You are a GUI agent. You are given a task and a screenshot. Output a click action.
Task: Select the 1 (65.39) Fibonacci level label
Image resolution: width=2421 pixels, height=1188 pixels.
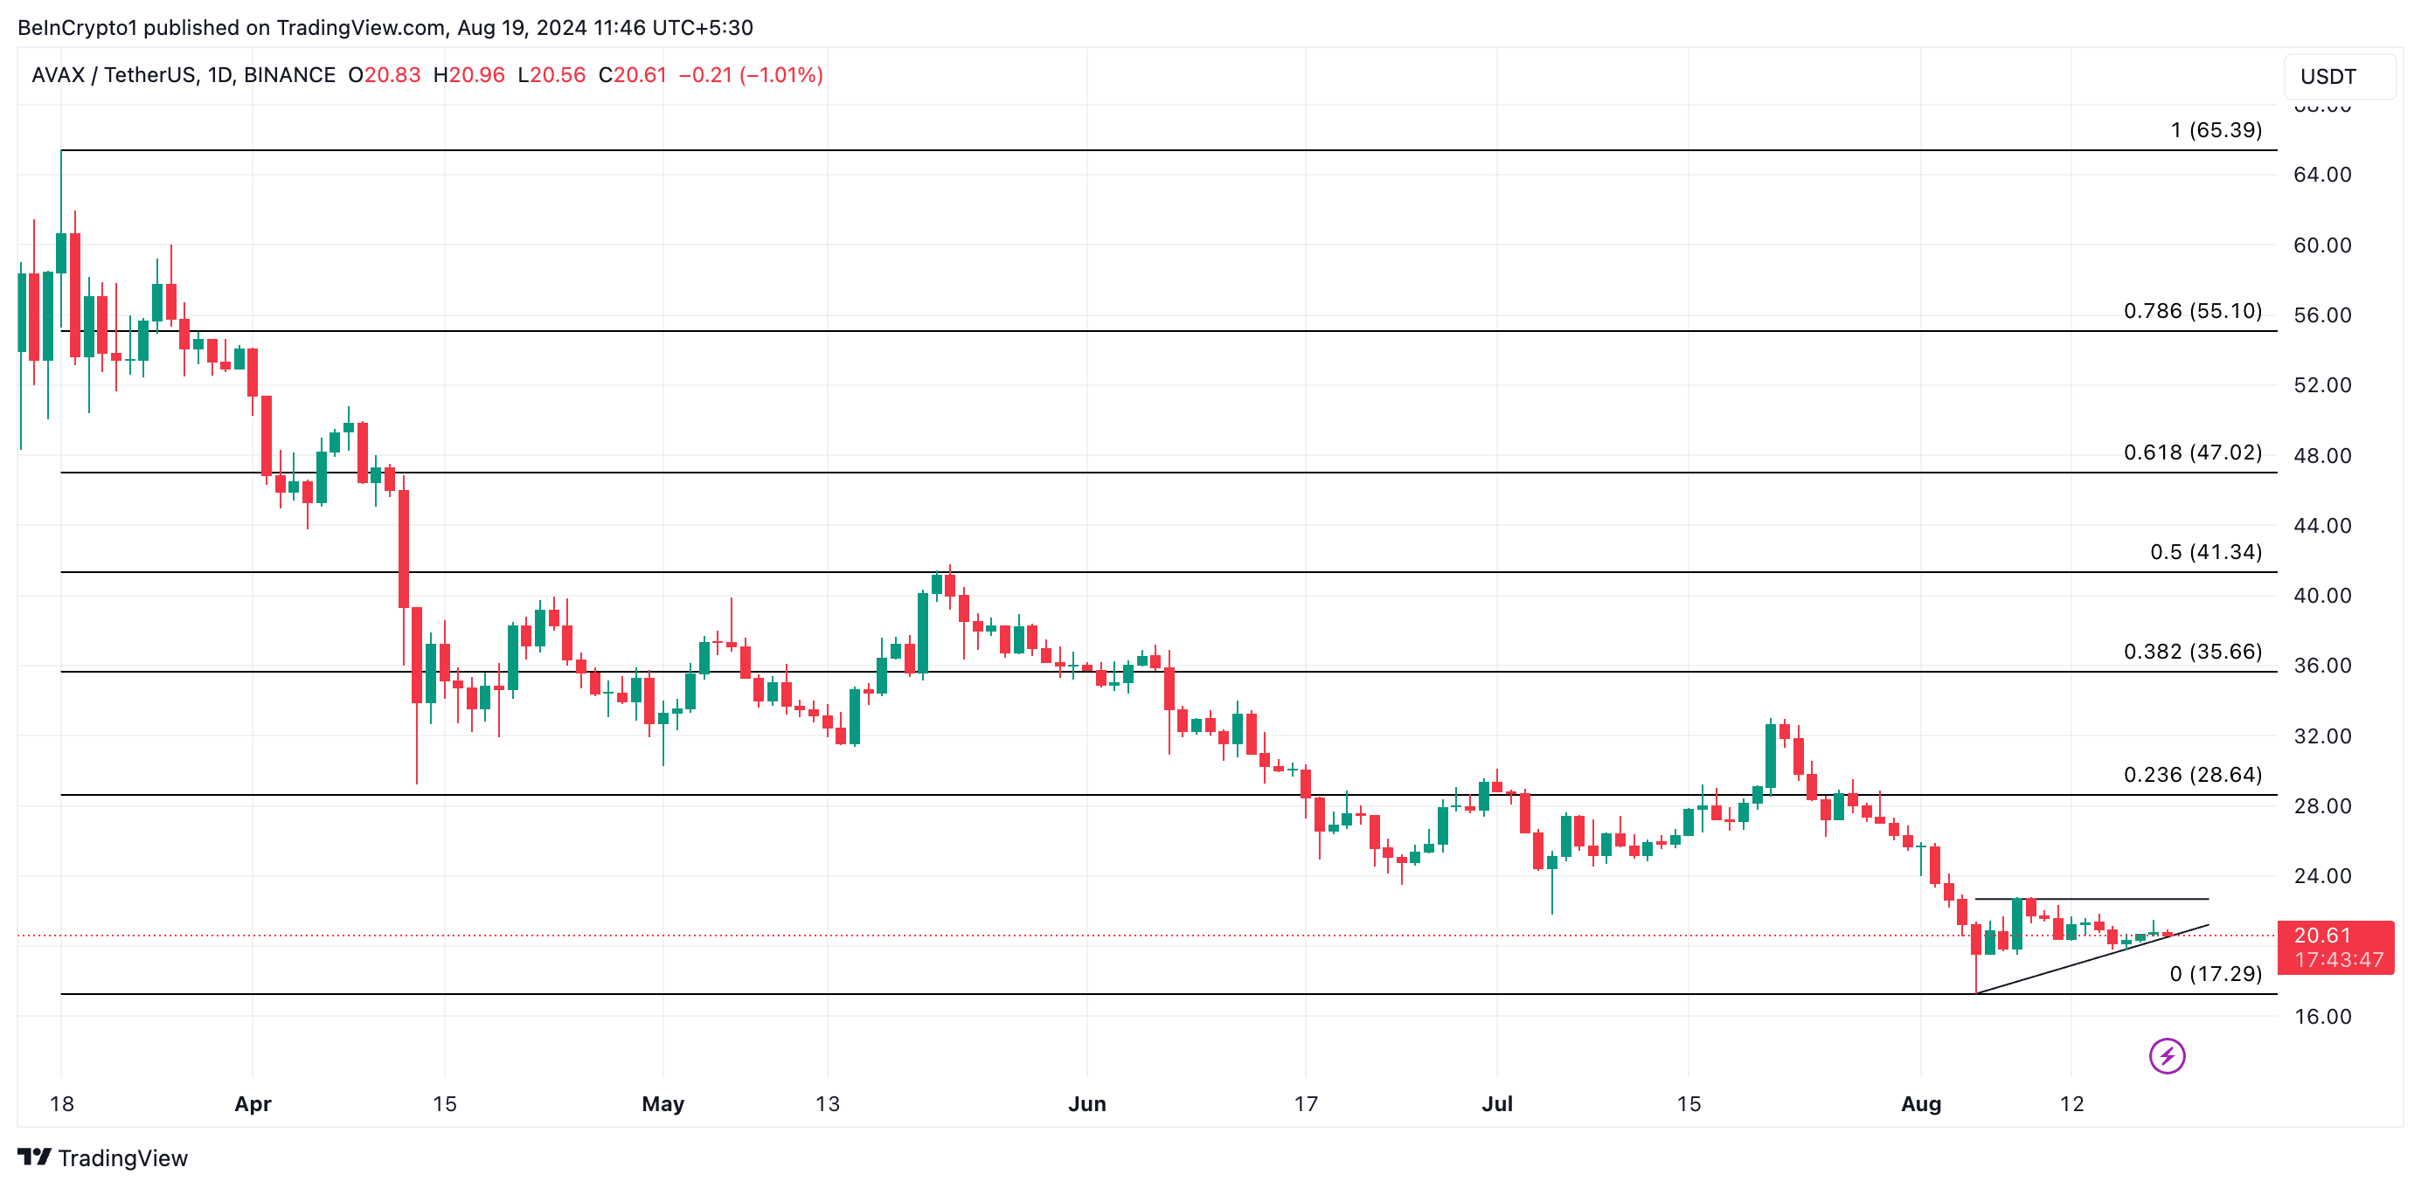coord(2216,129)
